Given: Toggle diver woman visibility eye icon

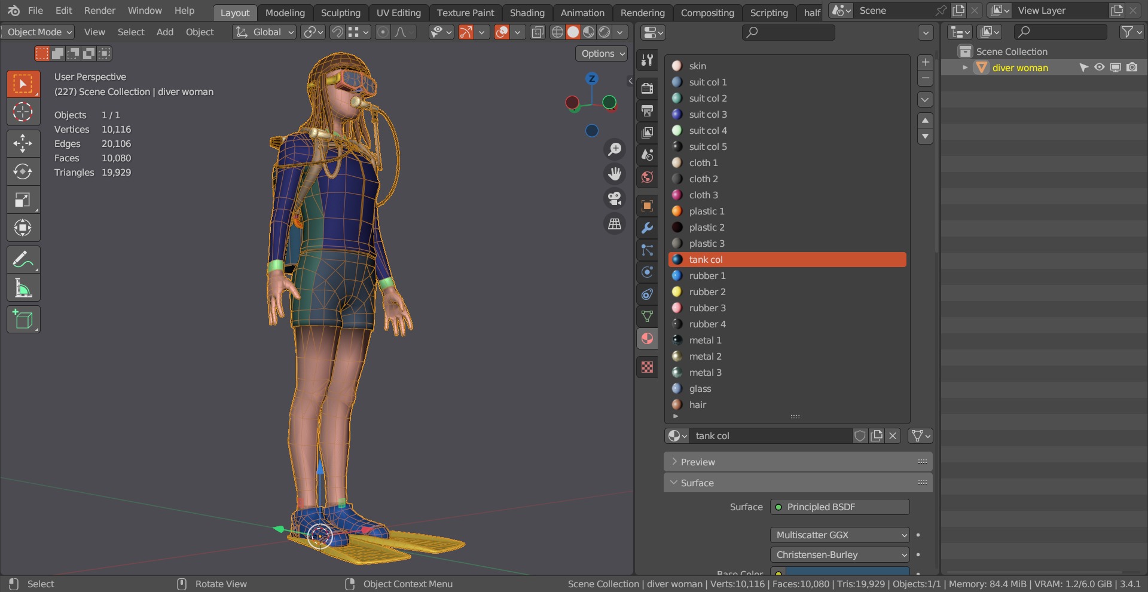Looking at the screenshot, I should coord(1099,68).
